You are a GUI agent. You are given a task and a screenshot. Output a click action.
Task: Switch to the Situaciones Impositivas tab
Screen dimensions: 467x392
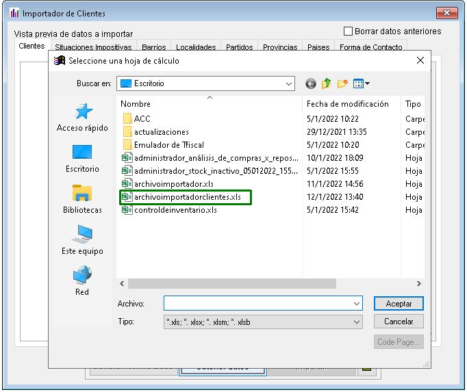tap(92, 48)
